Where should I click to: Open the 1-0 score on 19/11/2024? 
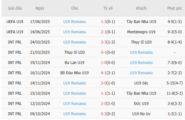(x=104, y=63)
